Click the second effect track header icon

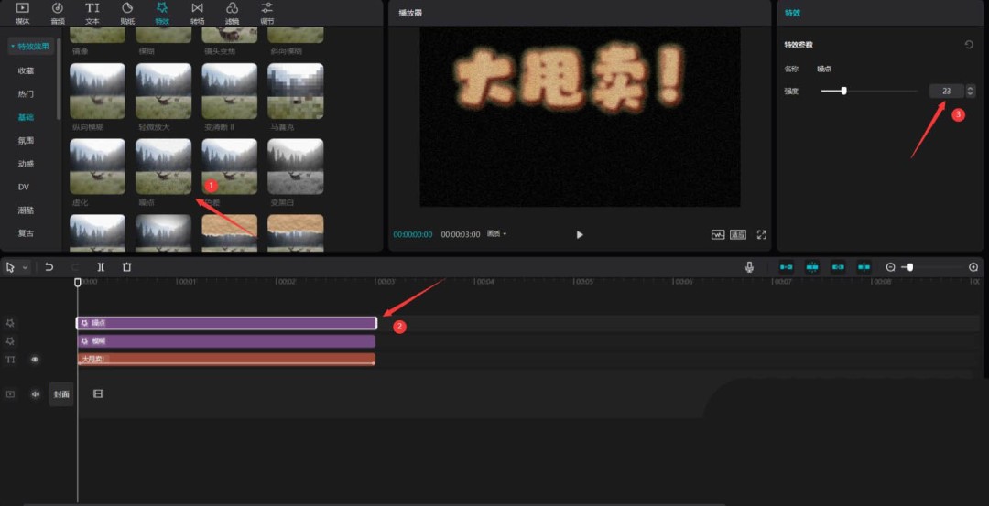pyautogui.click(x=10, y=341)
